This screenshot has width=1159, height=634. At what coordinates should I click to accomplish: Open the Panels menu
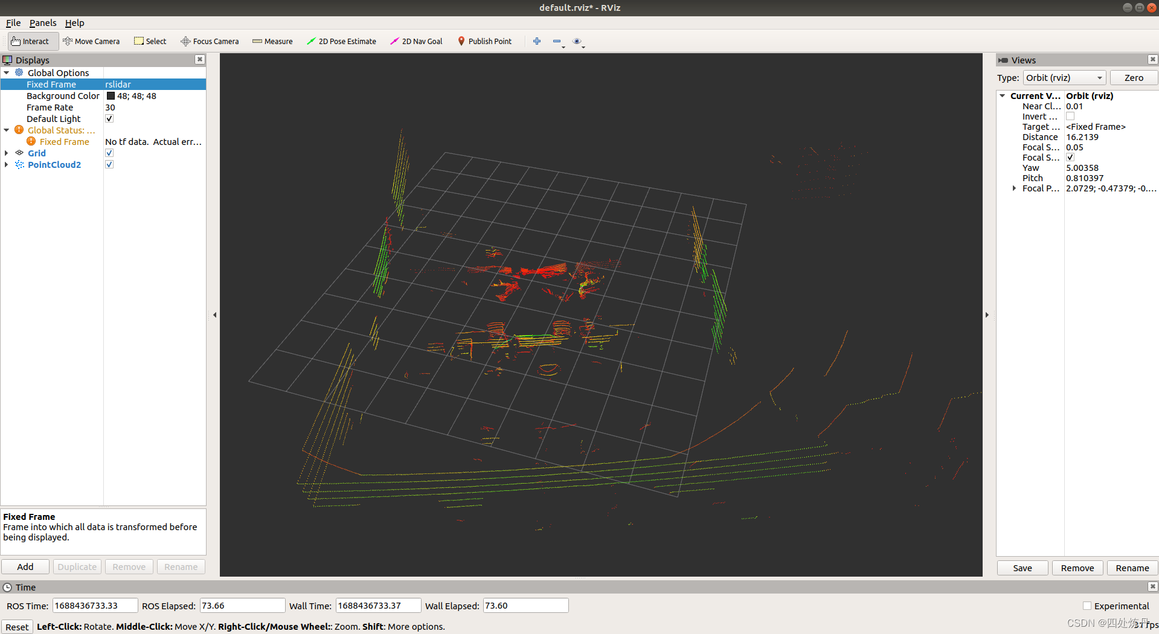coord(43,22)
